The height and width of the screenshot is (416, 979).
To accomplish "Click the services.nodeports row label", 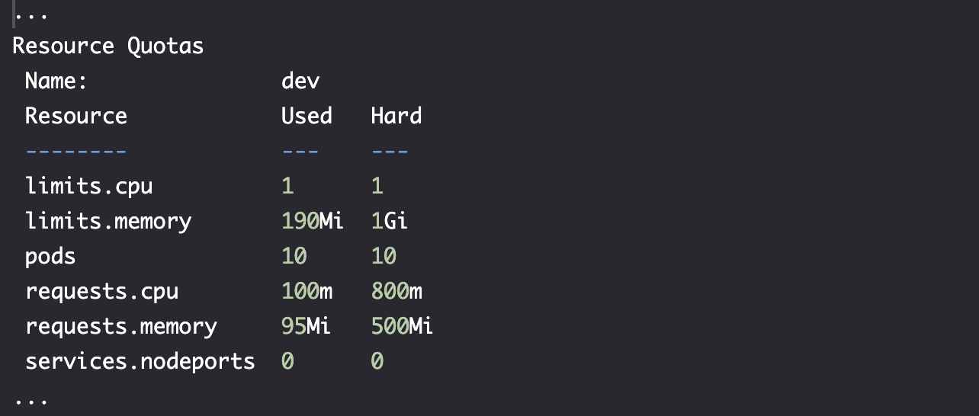I will pyautogui.click(x=140, y=361).
